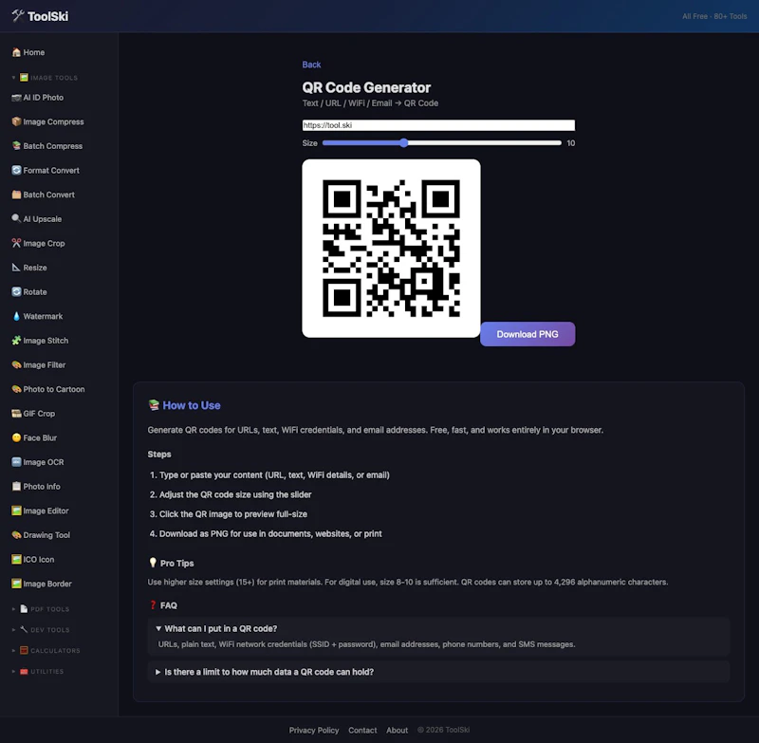
Task: Expand the Calculators section
Action: (46, 651)
